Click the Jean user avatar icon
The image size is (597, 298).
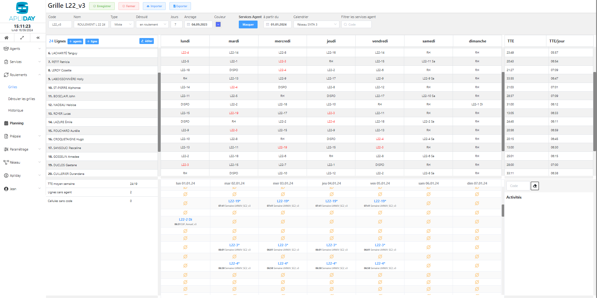click(x=6, y=189)
